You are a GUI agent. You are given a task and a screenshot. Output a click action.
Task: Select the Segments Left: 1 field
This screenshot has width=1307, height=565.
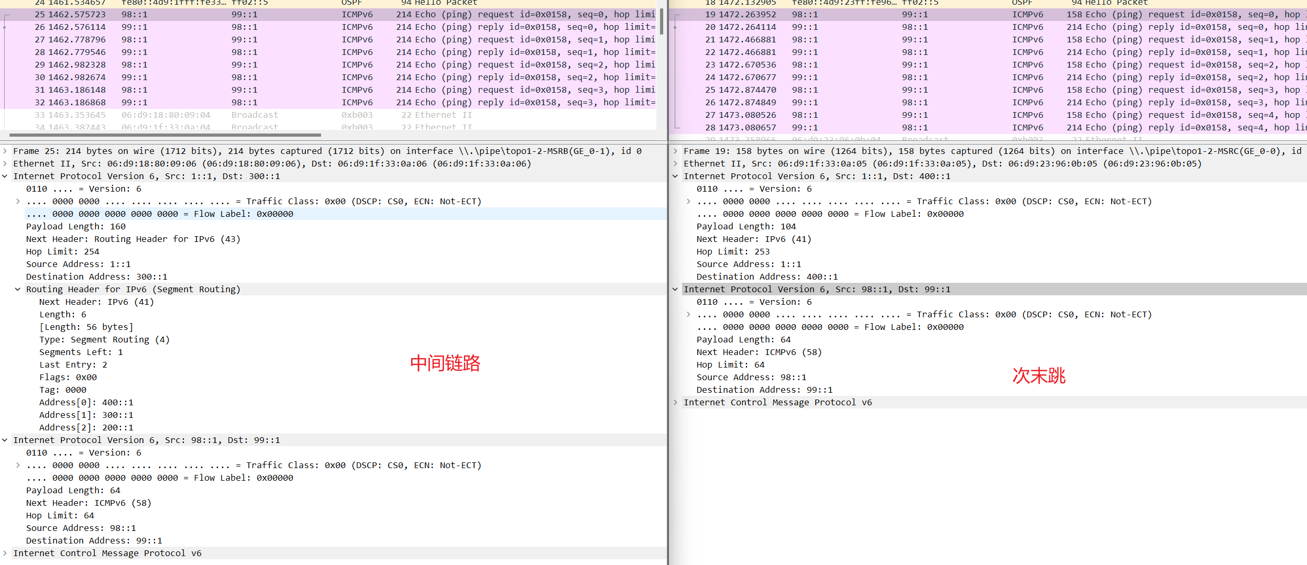coord(81,352)
